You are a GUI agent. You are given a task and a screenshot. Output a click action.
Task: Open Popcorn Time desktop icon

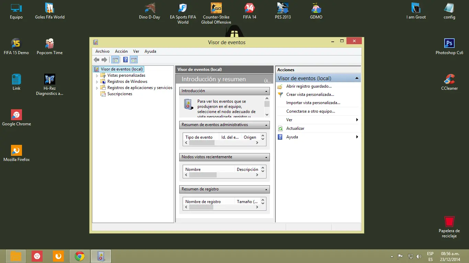pos(50,43)
